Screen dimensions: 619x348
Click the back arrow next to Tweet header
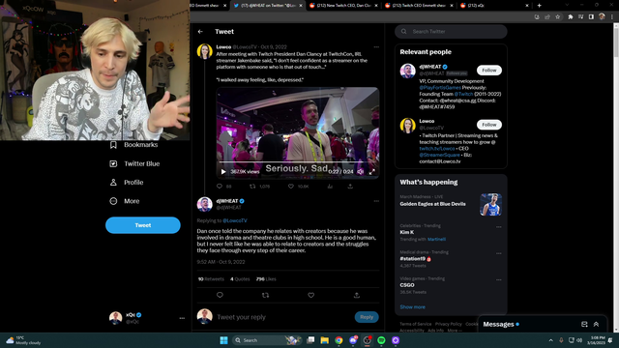[200, 32]
